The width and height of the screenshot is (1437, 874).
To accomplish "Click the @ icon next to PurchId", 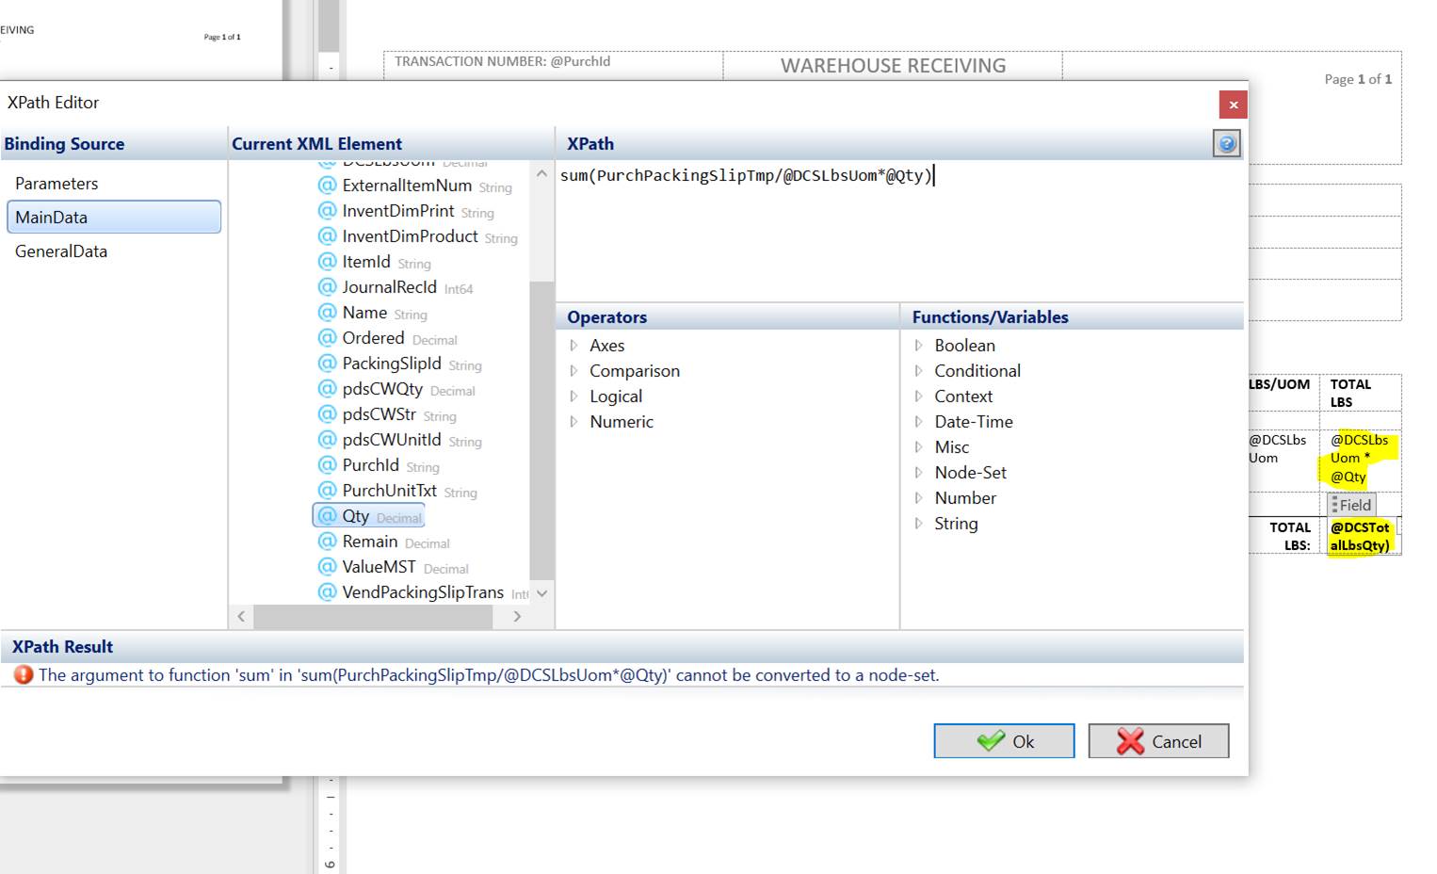I will [328, 465].
